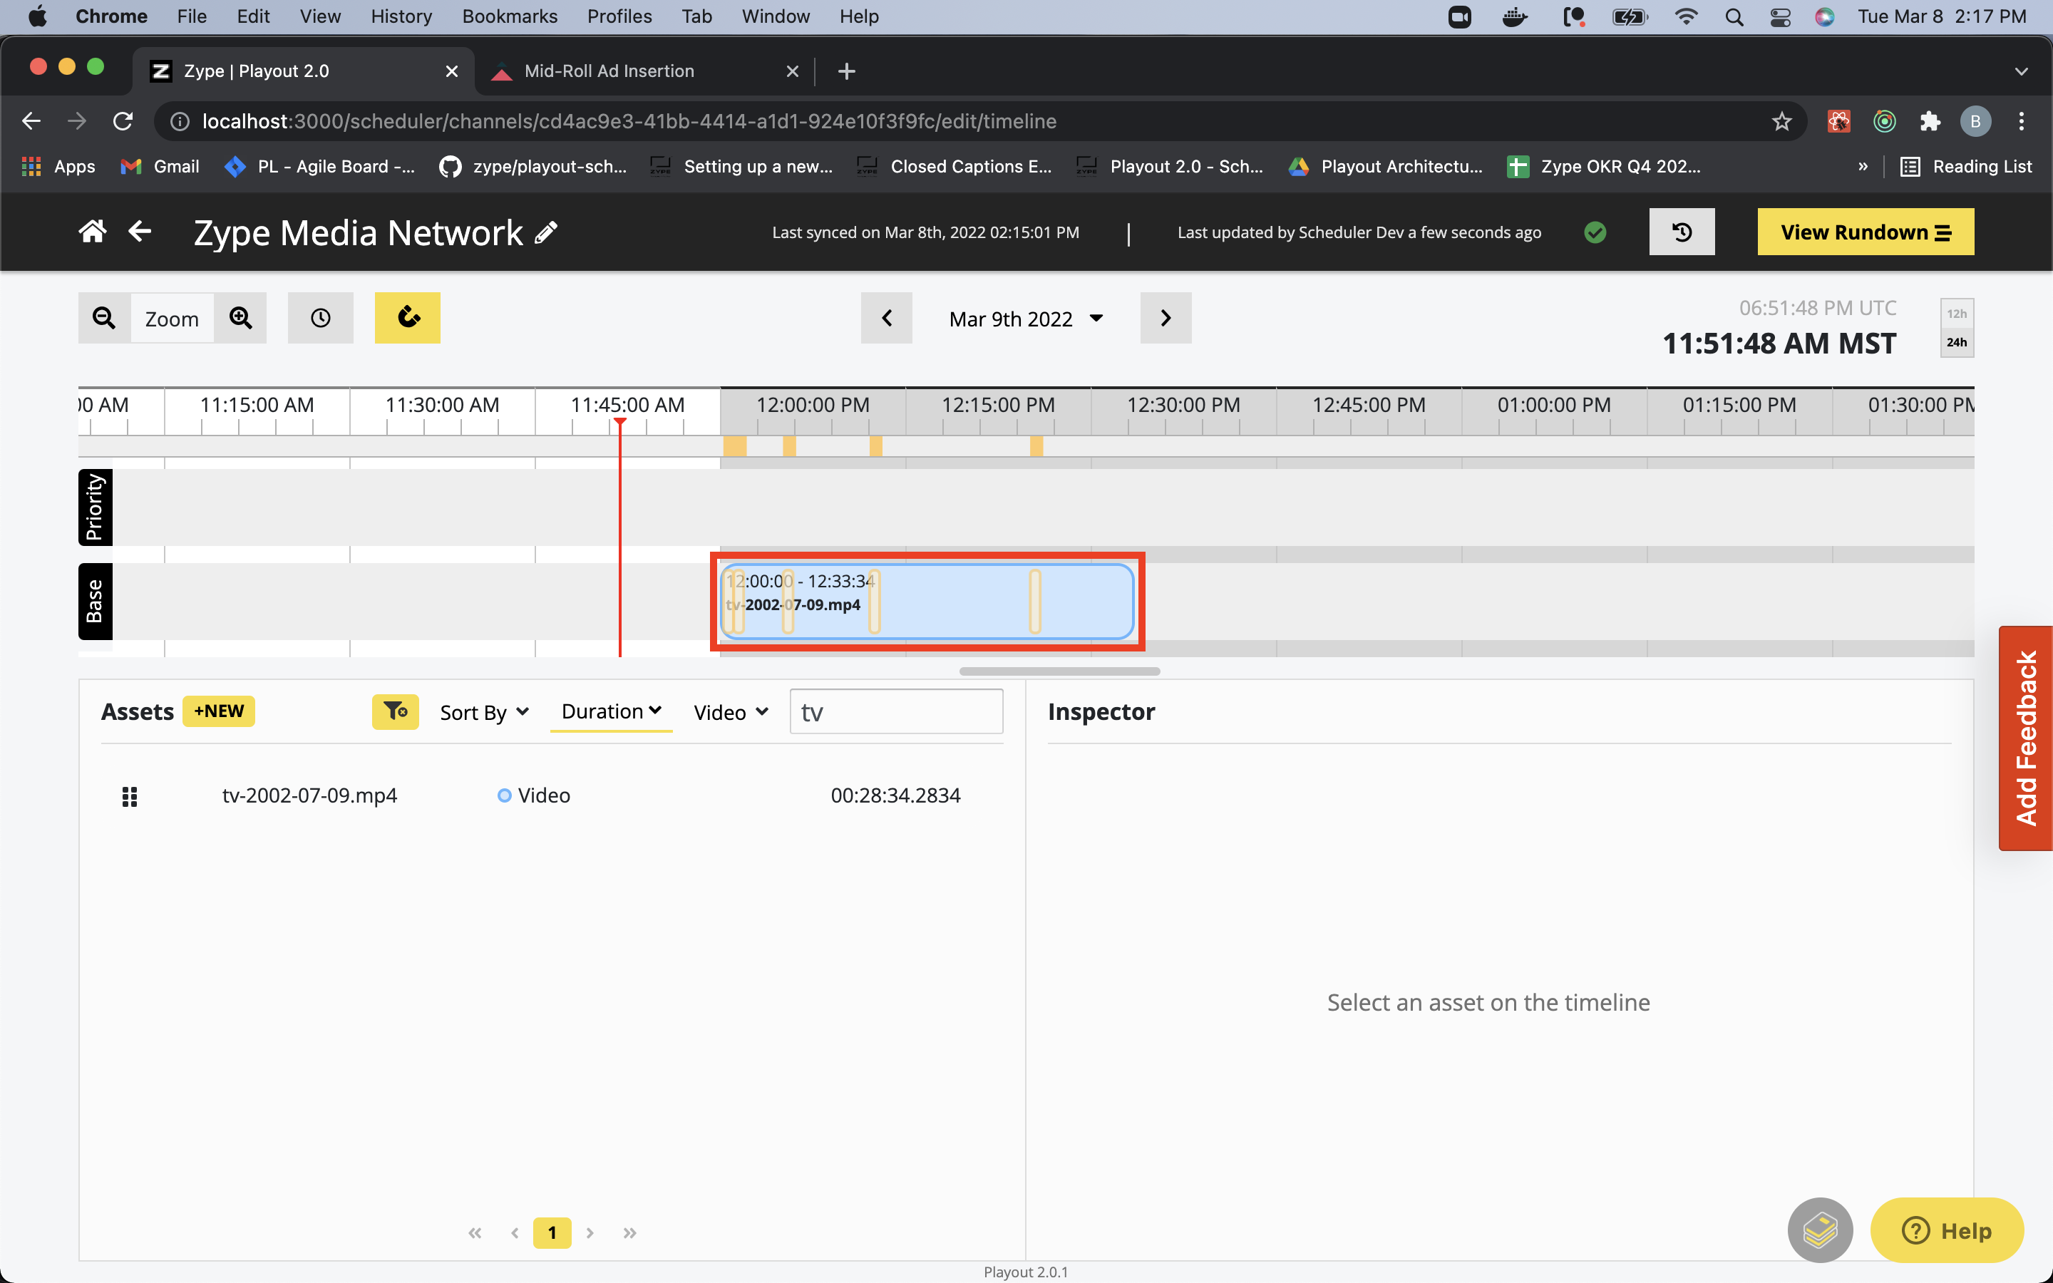
Task: Click the ad marker near 12:15:00 PM
Action: [x=1036, y=446]
